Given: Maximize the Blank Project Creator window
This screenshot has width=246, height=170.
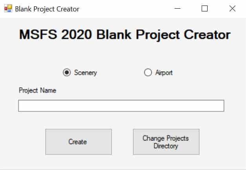Looking at the screenshot, I should pos(204,9).
